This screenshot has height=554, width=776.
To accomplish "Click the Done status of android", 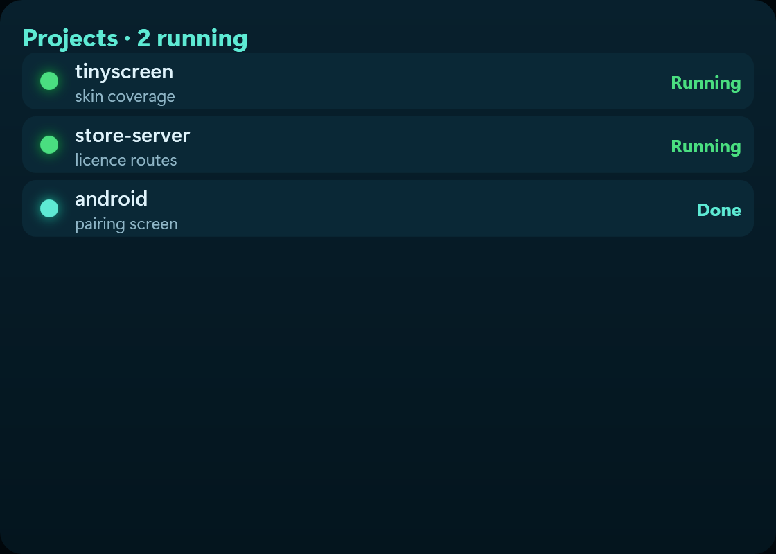I will tap(718, 211).
